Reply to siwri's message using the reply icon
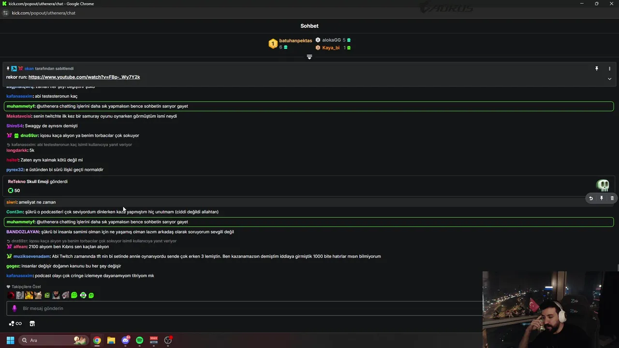The height and width of the screenshot is (348, 619). [x=591, y=198]
